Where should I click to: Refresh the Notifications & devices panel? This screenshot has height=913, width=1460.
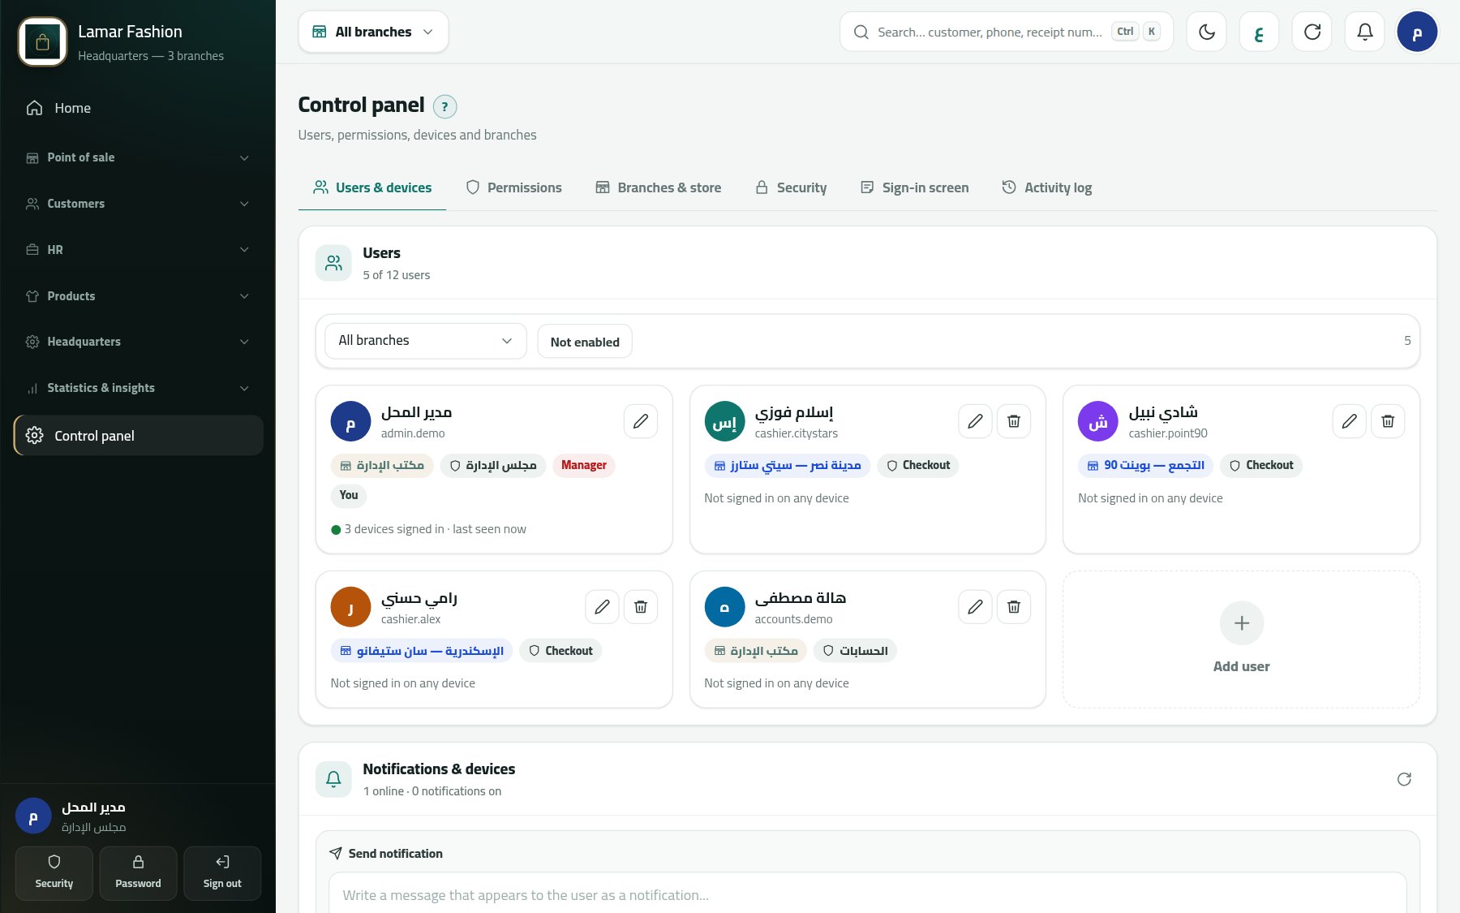(x=1404, y=779)
